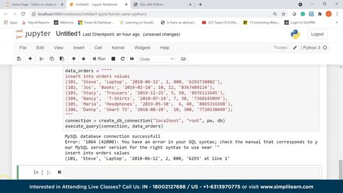The height and width of the screenshot is (193, 343).
Task: Run the empty cell with its run icon
Action: click(59, 172)
